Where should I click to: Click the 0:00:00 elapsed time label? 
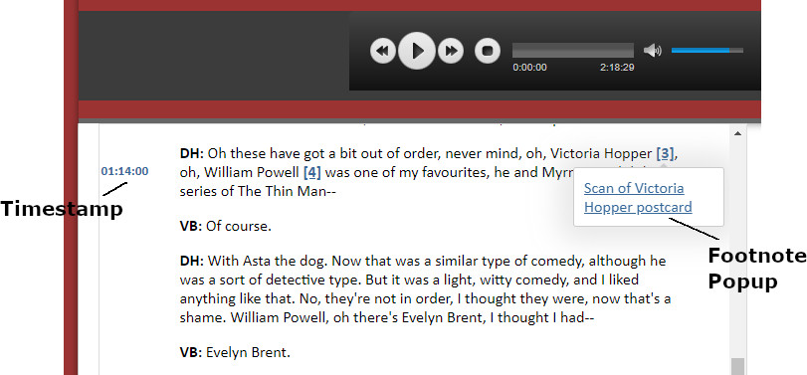(529, 68)
